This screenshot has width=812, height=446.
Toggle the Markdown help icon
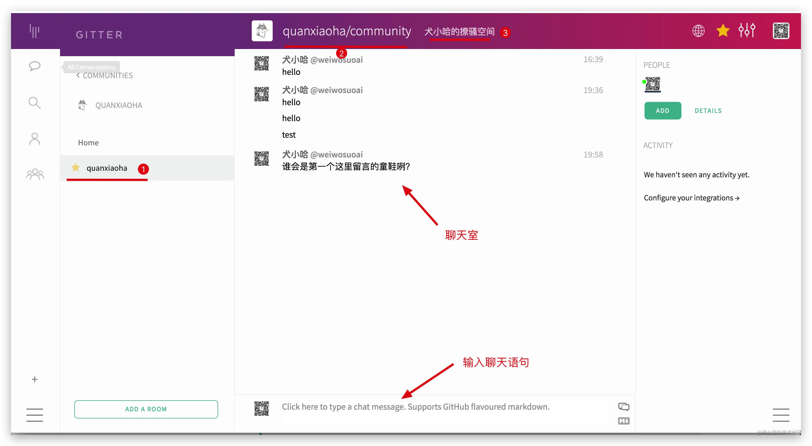(624, 421)
